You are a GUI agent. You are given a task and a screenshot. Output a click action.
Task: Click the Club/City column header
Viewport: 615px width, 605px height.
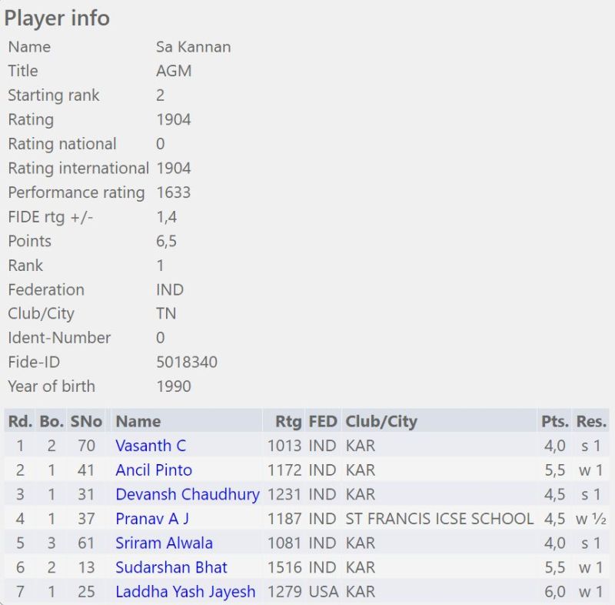pyautogui.click(x=381, y=421)
